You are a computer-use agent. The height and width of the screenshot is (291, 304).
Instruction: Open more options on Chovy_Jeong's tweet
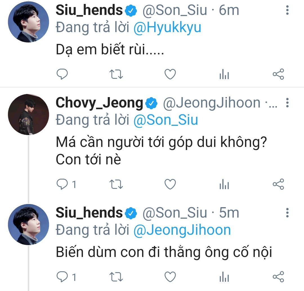[x=287, y=103]
